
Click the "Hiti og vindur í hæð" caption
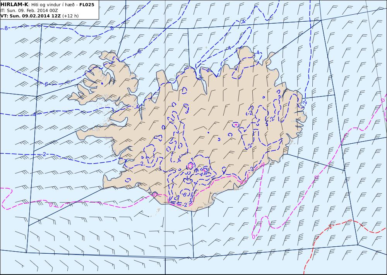tap(52, 5)
